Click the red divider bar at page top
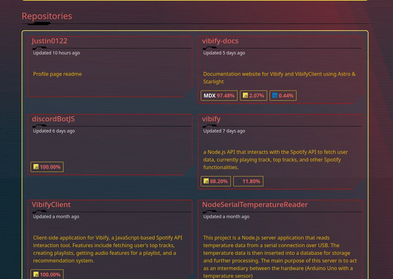 [194, 1]
